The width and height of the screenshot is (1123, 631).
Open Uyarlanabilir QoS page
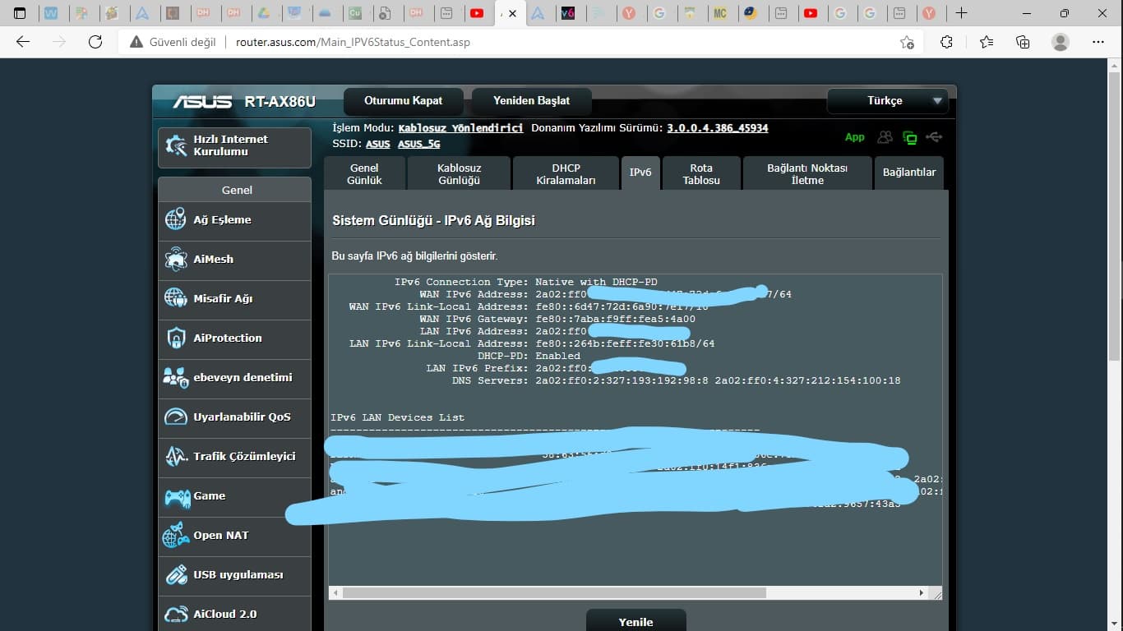[234, 417]
